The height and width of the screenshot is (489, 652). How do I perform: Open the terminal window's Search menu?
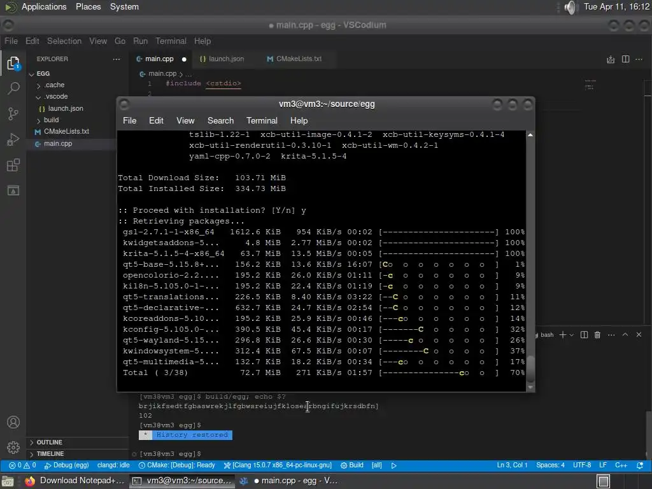point(220,120)
